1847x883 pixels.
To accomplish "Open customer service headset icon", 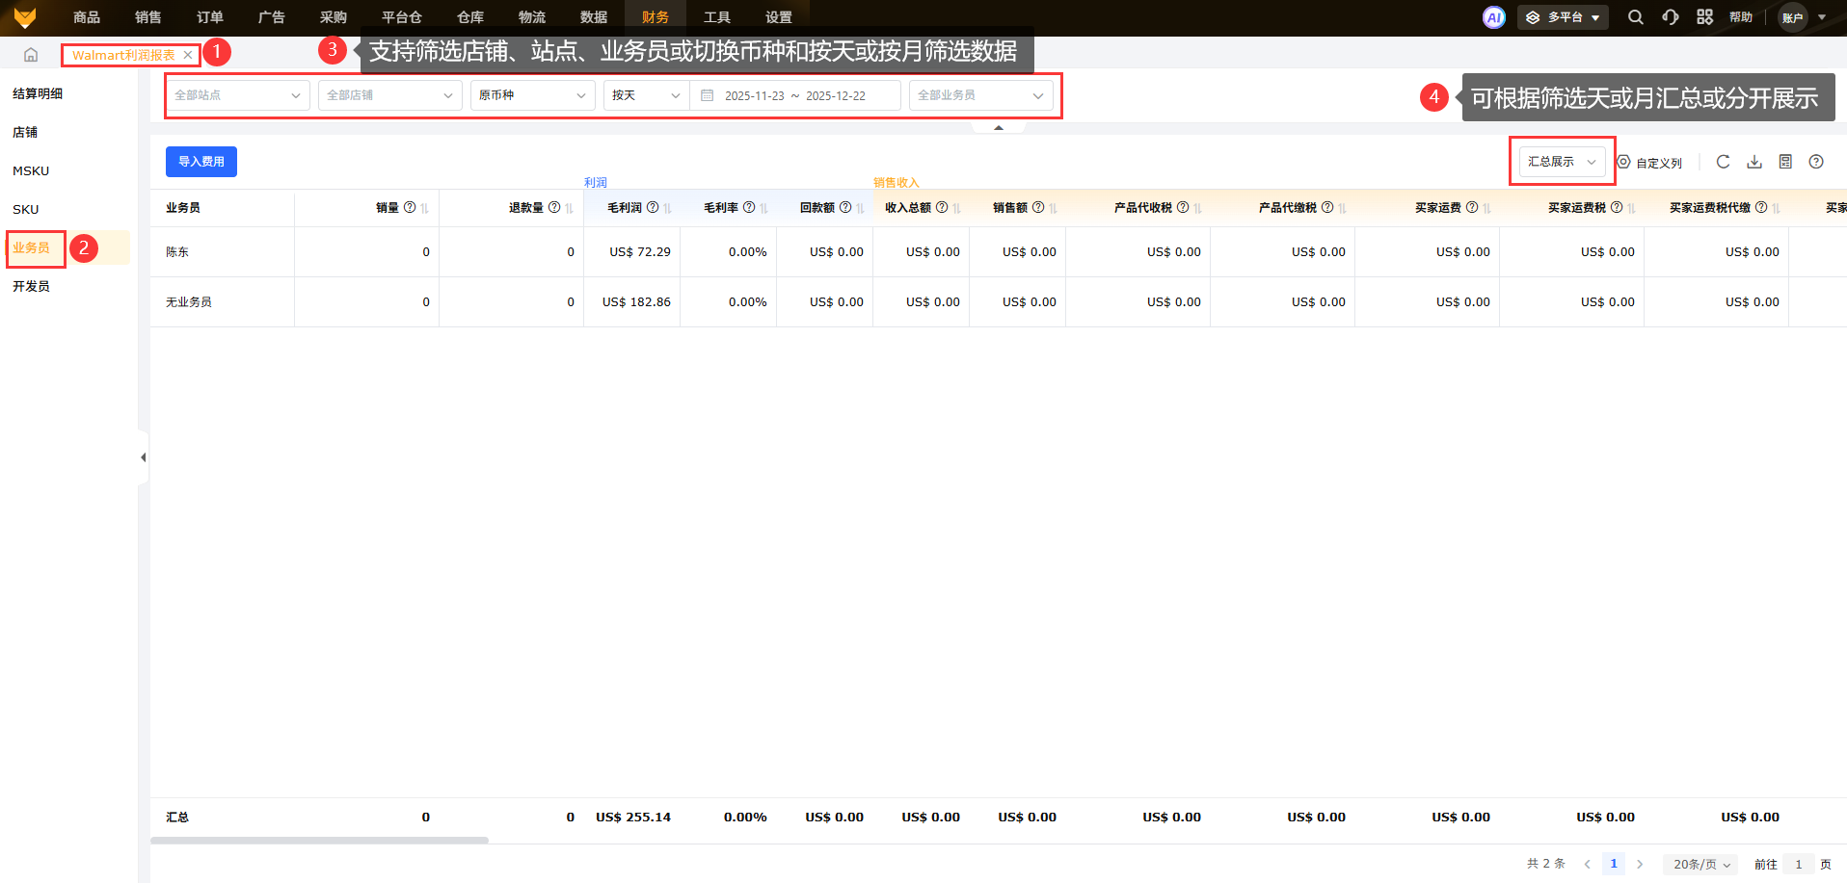I will pyautogui.click(x=1670, y=17).
